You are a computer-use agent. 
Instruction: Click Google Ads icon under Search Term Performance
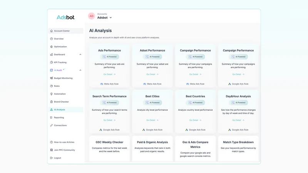(x=100, y=130)
